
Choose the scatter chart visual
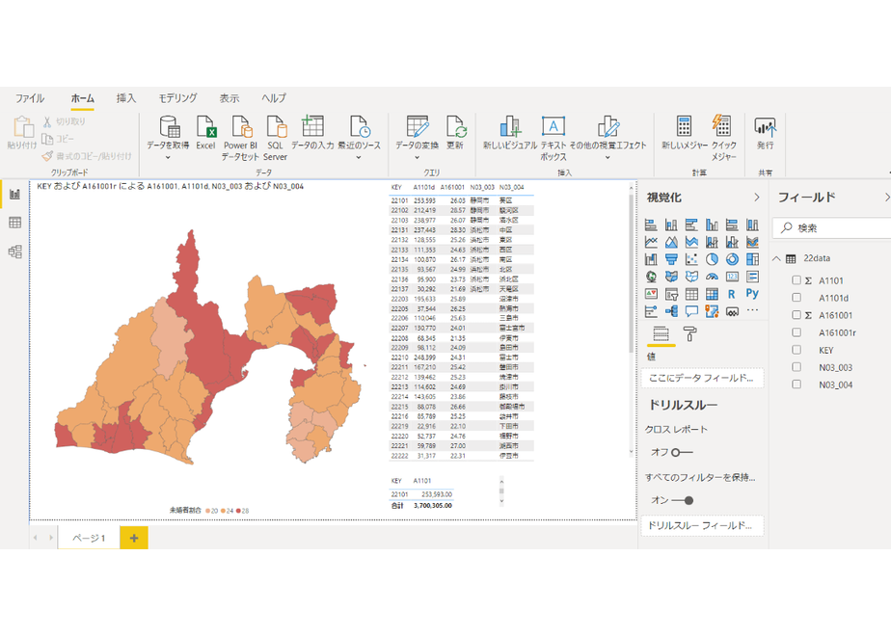pos(691,259)
